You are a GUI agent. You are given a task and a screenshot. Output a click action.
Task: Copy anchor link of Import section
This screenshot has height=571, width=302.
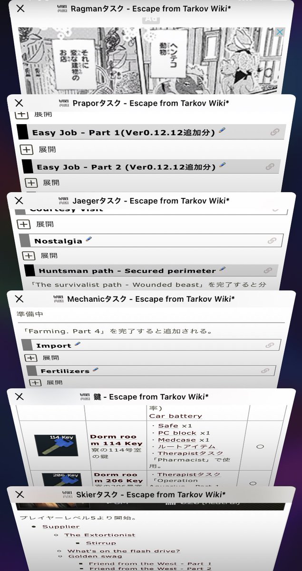click(x=270, y=345)
